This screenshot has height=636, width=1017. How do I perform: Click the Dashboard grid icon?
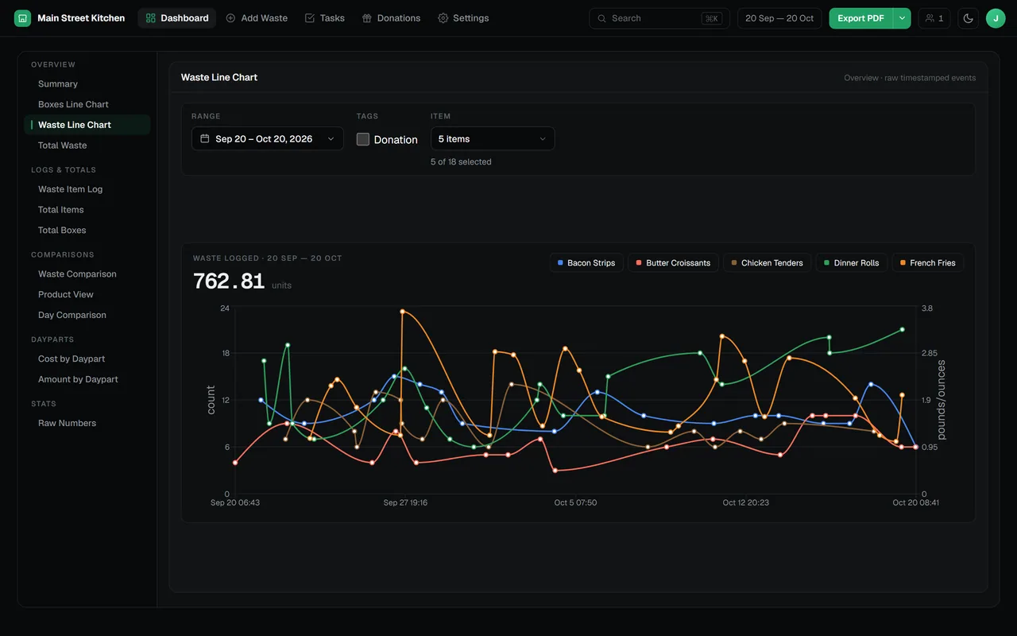tap(151, 18)
